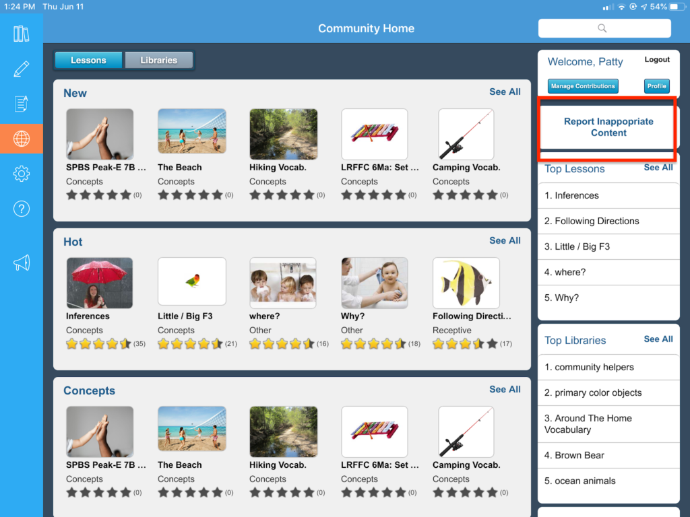Click Report Inappropriate Content
The image size is (690, 517).
pyautogui.click(x=608, y=127)
